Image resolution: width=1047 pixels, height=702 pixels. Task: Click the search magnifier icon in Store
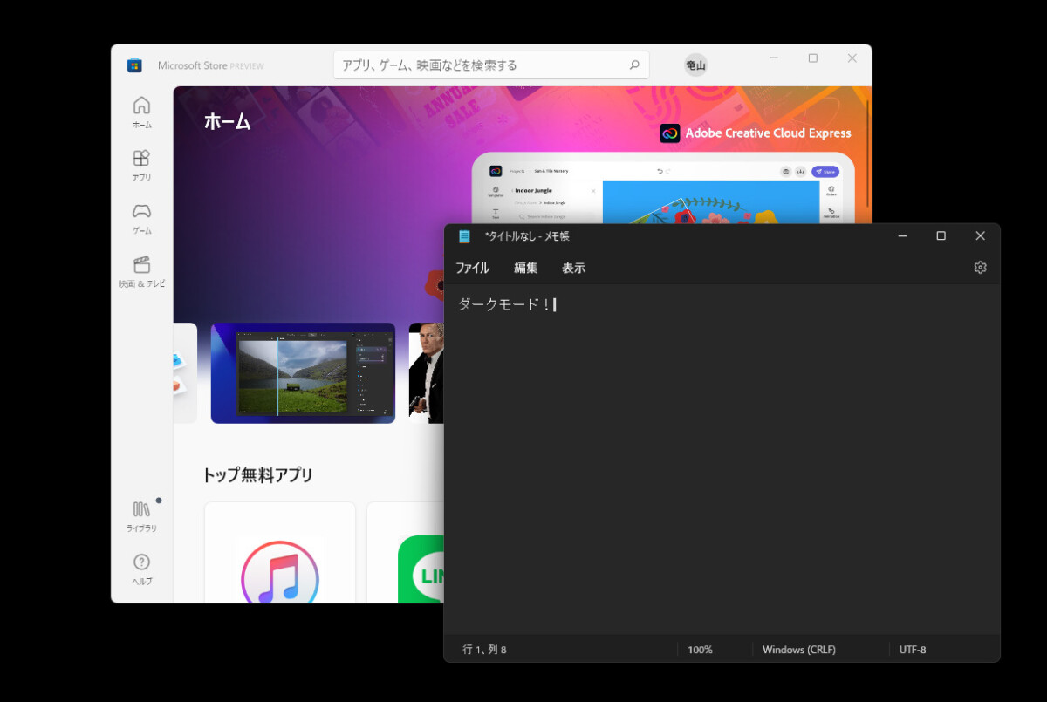tap(634, 65)
